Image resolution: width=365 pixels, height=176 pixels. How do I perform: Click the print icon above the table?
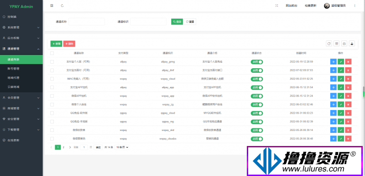click(344, 43)
